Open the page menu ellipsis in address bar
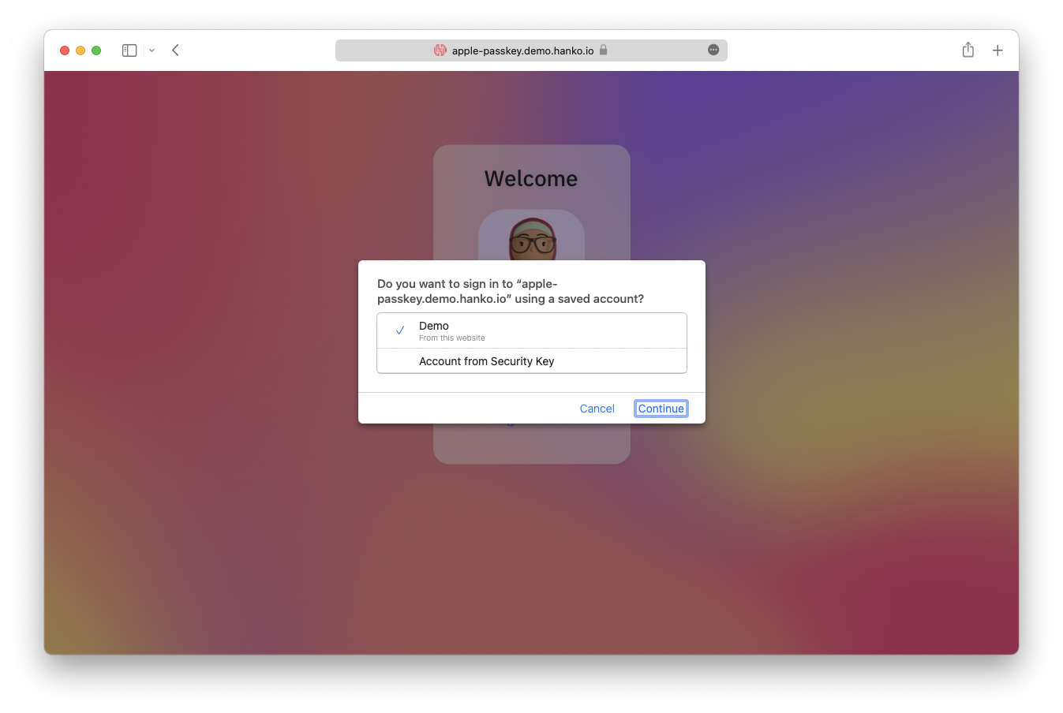Viewport: 1063px width, 713px height. (x=713, y=50)
